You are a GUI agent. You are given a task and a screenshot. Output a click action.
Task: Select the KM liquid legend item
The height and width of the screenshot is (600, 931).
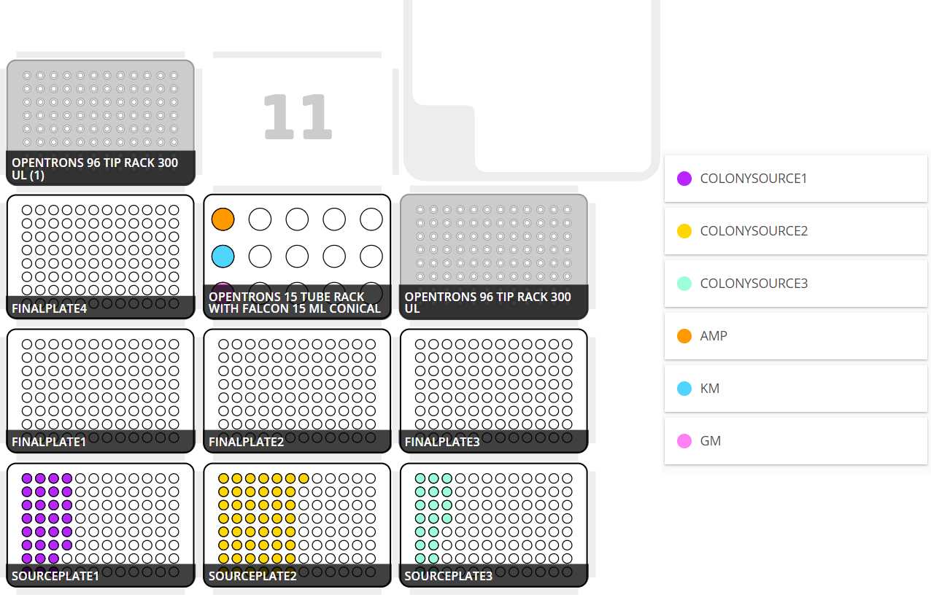pos(709,389)
